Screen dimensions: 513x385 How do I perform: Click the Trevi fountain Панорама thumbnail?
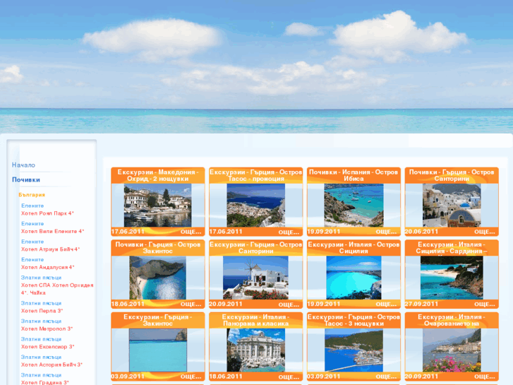click(x=256, y=350)
